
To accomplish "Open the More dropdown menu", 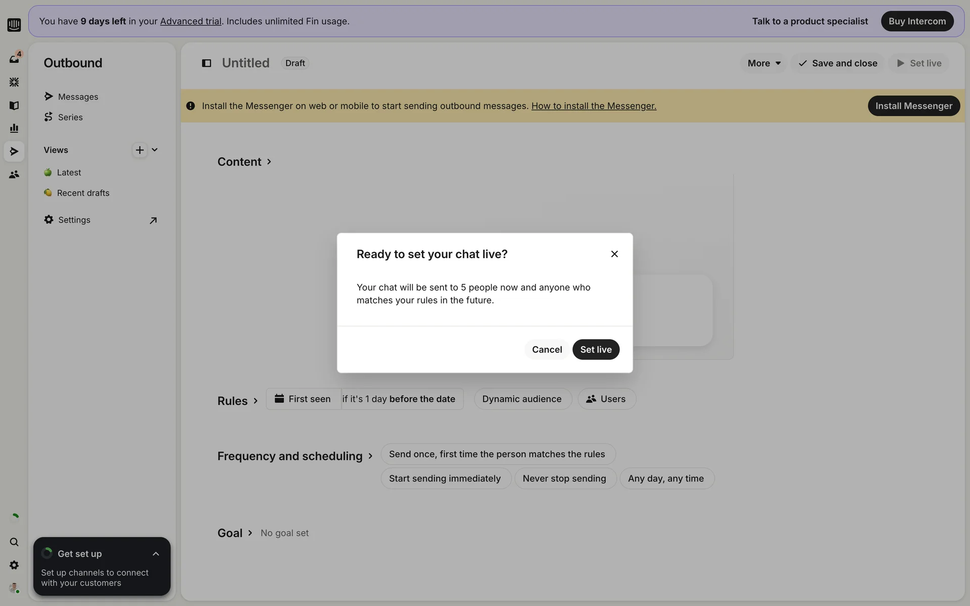I will coord(763,63).
